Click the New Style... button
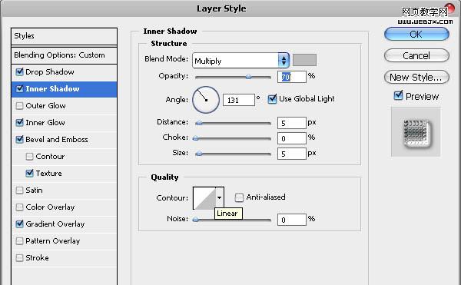The image size is (461, 285). pyautogui.click(x=416, y=78)
